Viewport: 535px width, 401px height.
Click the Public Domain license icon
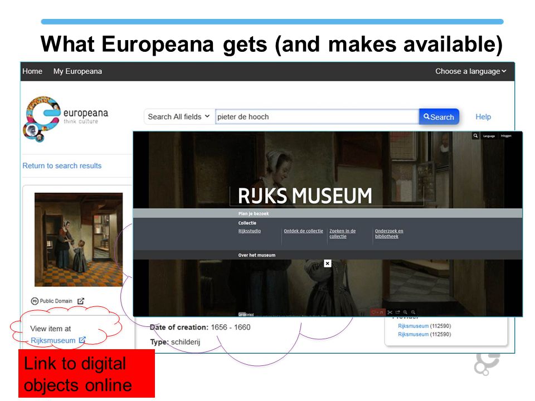point(35,301)
